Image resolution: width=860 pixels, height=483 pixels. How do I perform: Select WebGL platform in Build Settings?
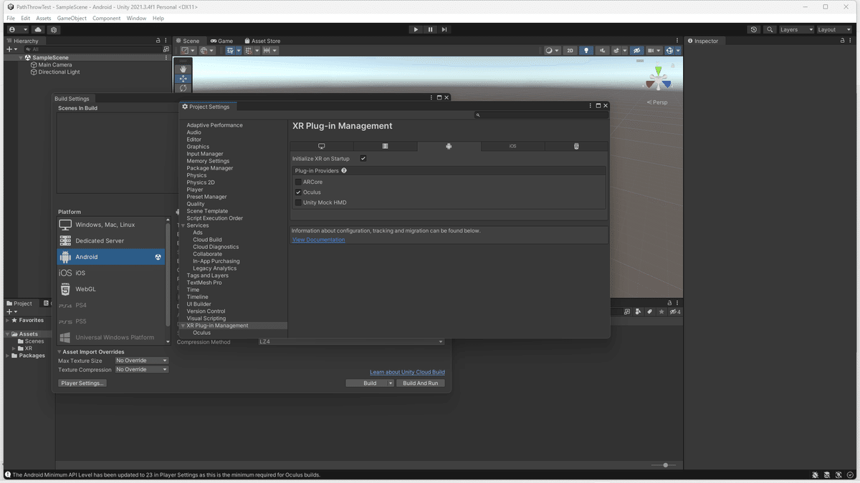point(111,289)
